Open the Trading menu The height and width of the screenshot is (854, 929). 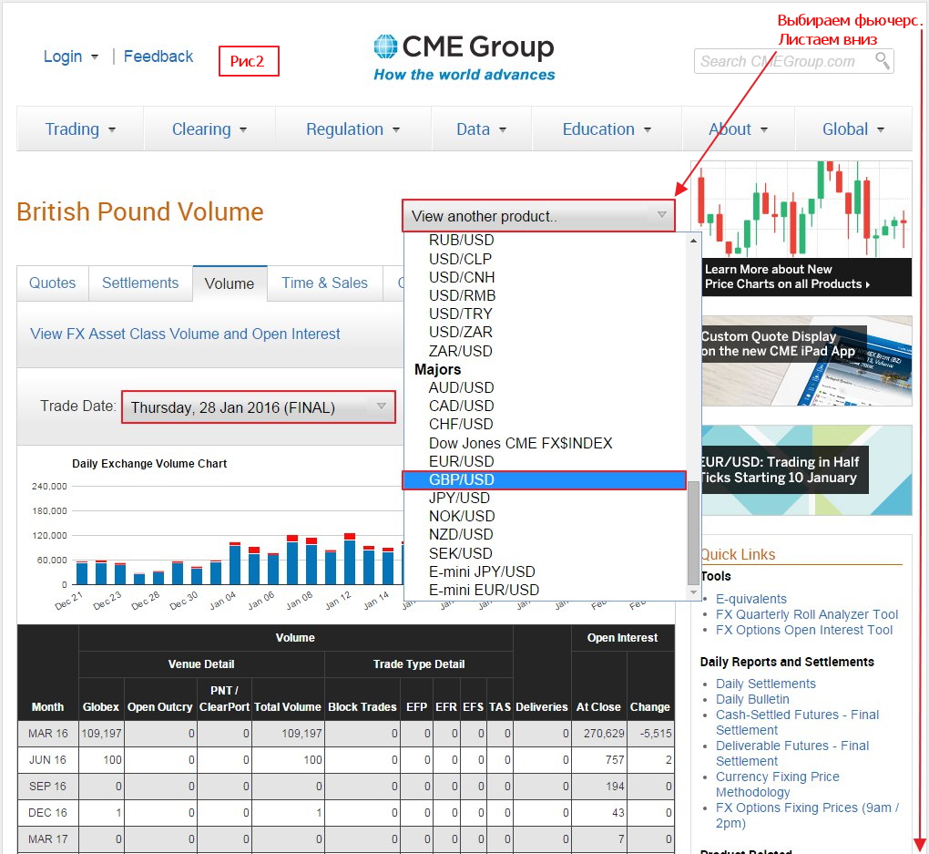[80, 129]
